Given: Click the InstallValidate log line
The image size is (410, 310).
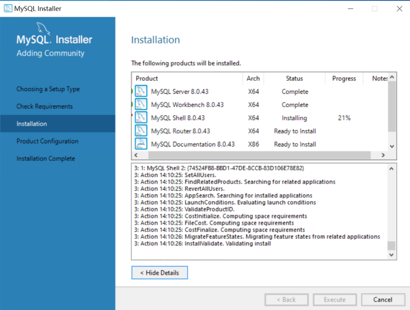Looking at the screenshot, I should tap(203, 244).
